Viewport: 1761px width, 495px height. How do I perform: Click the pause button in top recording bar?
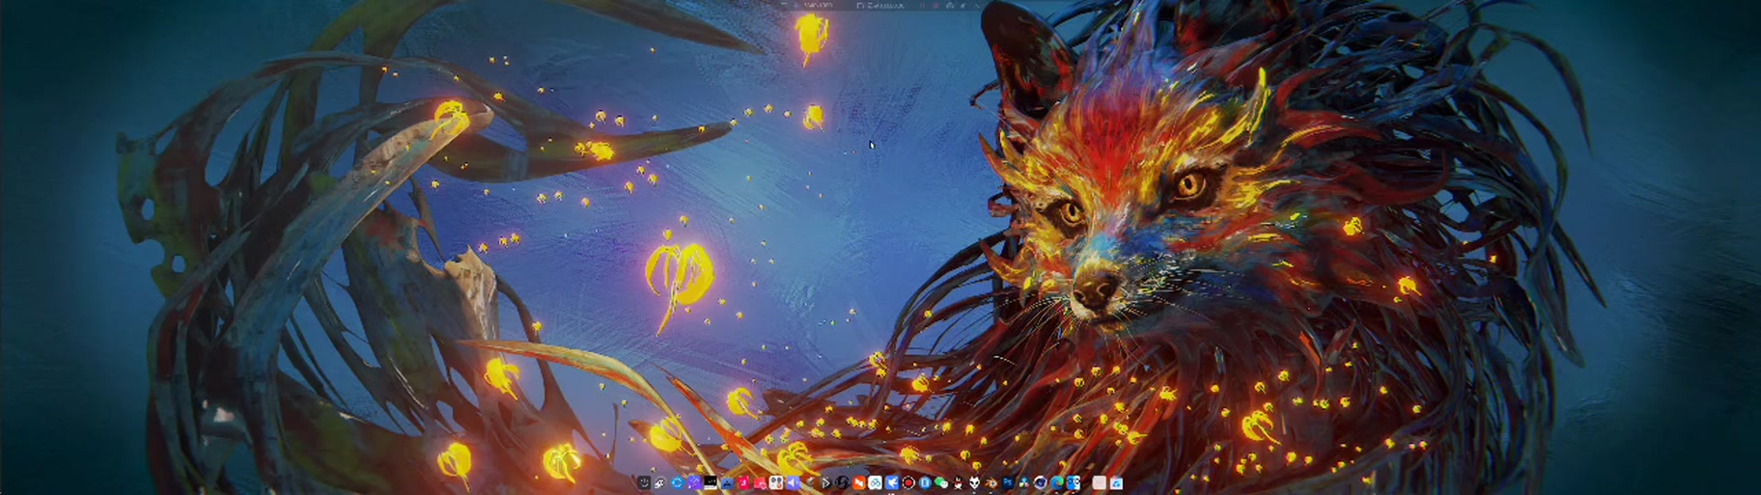[922, 6]
